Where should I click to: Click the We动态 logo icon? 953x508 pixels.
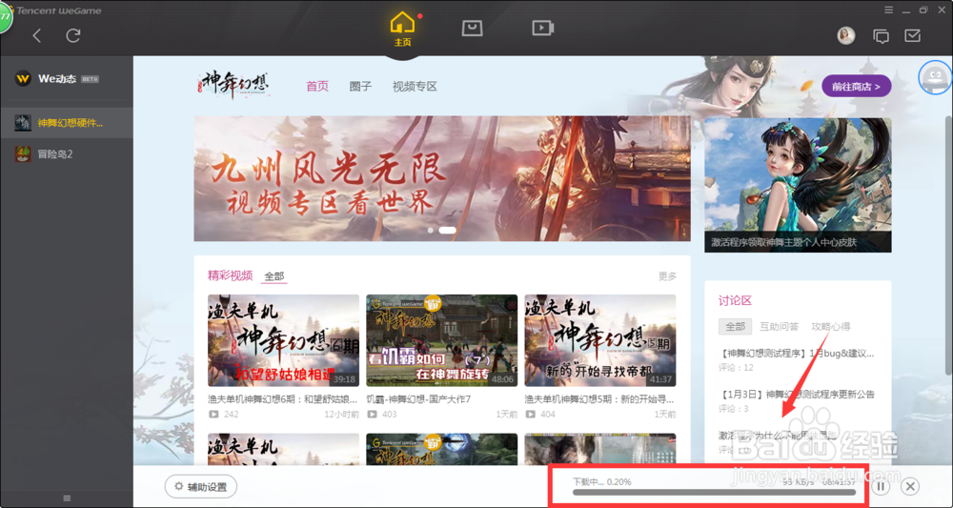point(23,78)
